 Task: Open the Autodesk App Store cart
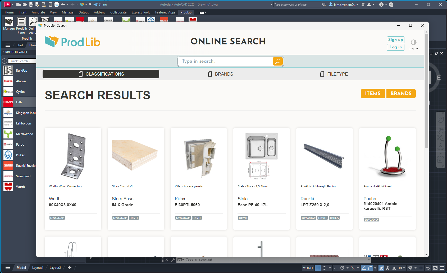click(363, 4)
